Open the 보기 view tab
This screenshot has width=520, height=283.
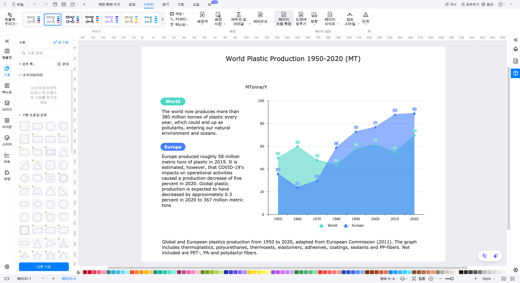166,4
